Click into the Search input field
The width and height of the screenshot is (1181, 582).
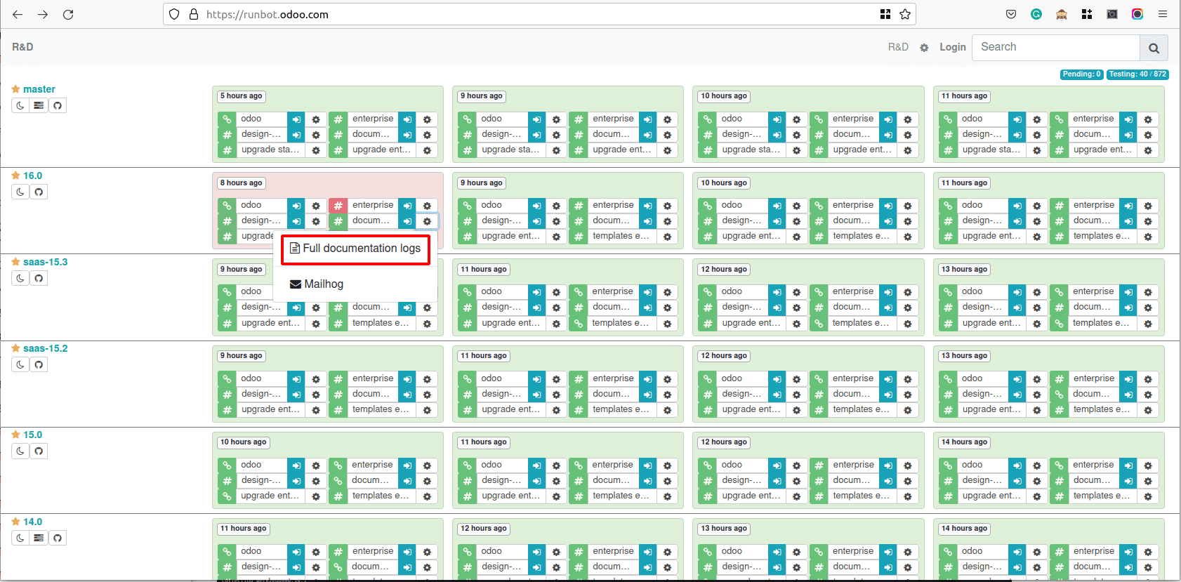[x=1056, y=47]
